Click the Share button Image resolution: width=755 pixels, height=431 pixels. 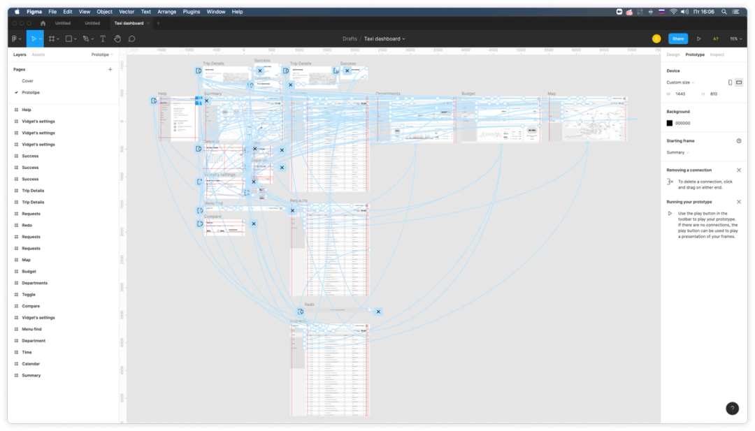pyautogui.click(x=677, y=38)
